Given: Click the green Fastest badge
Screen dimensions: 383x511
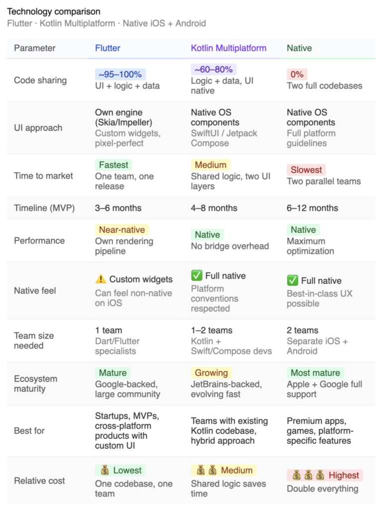Looking at the screenshot, I should pos(114,165).
